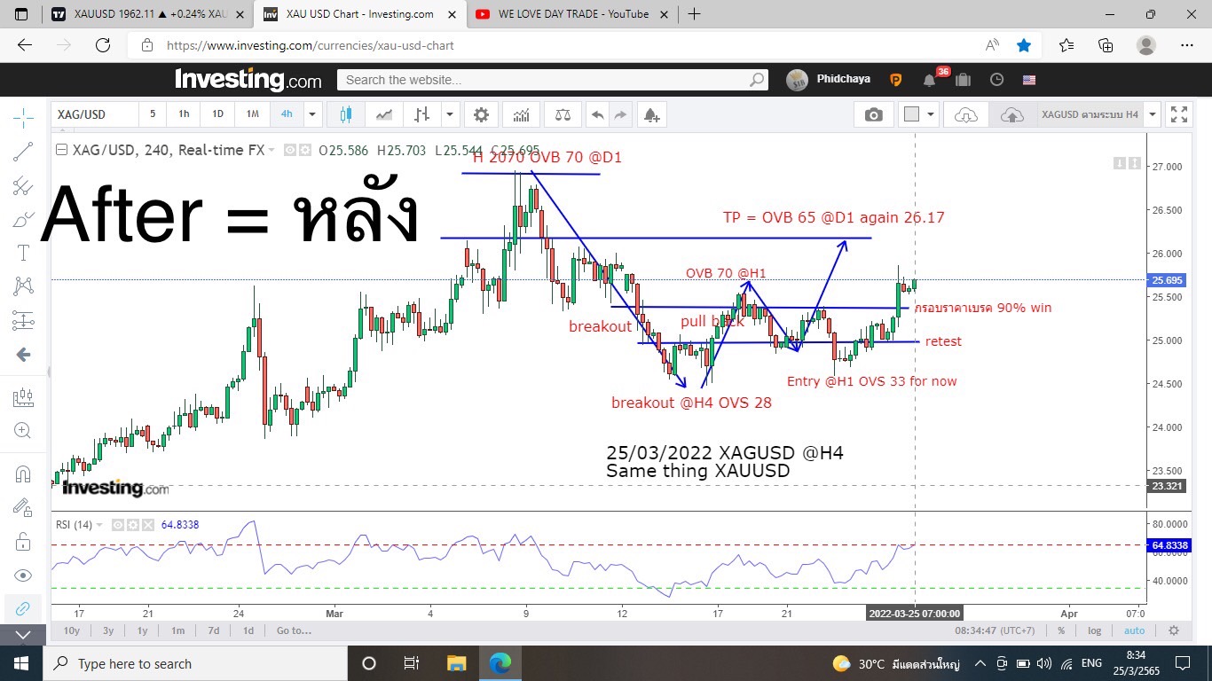1212x681 pixels.
Task: Remove the RSI indicator
Action: tap(148, 525)
